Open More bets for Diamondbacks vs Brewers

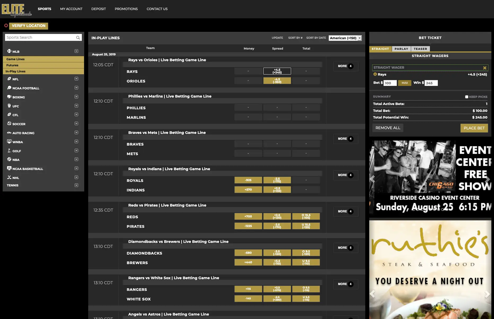[x=346, y=248]
